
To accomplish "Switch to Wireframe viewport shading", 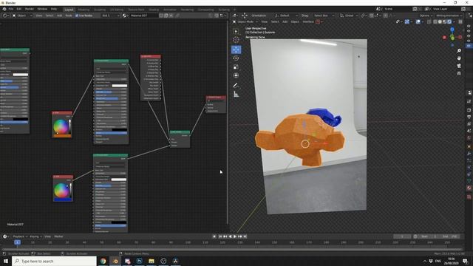I will [x=435, y=21].
